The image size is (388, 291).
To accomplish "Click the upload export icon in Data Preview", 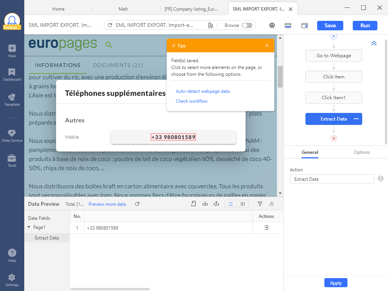I will [216, 203].
